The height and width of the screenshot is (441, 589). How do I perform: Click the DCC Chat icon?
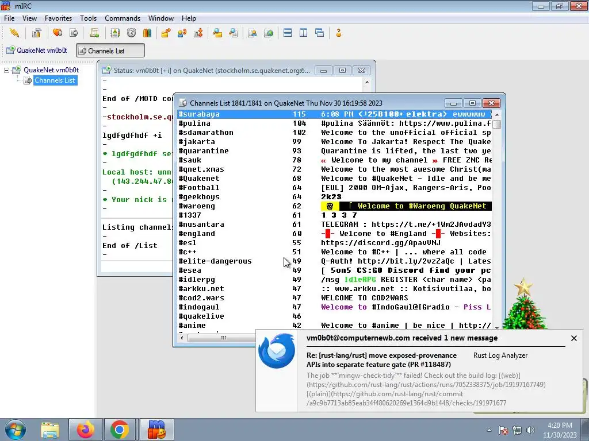click(182, 33)
